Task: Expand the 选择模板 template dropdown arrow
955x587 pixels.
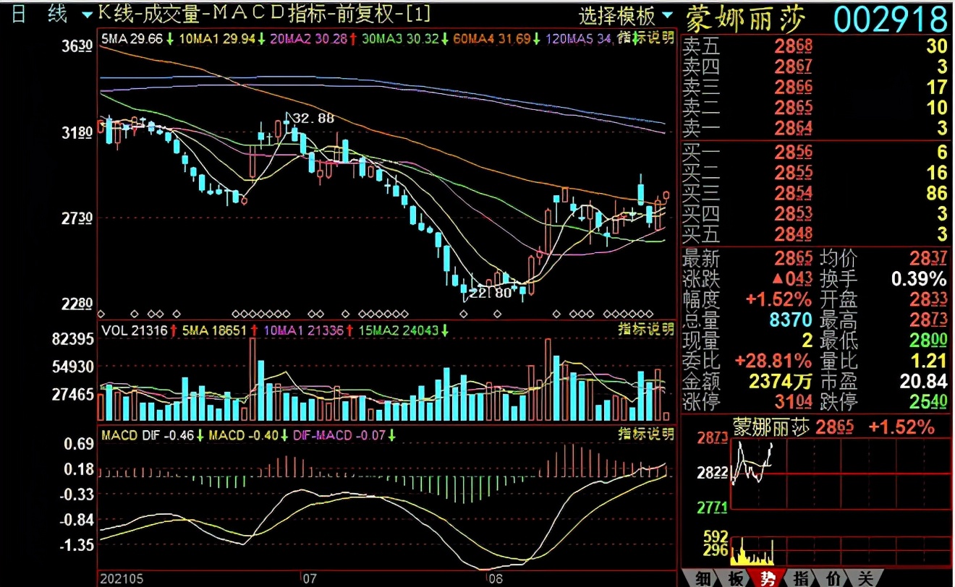Action: coord(667,15)
